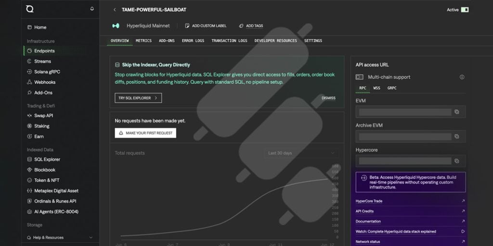Open Ordinals & Runes API in the sidebar
Screen dimensions: 493x246
[52, 201]
